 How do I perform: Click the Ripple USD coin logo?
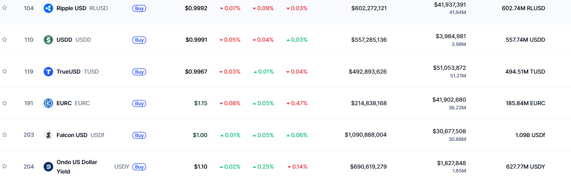pos(48,8)
